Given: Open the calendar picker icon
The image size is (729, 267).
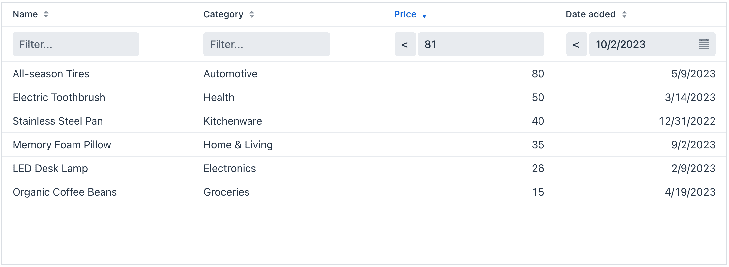Looking at the screenshot, I should (x=704, y=44).
